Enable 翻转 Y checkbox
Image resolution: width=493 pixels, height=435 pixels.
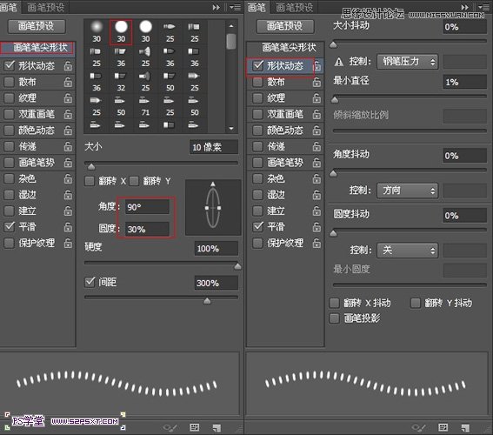pyautogui.click(x=134, y=181)
